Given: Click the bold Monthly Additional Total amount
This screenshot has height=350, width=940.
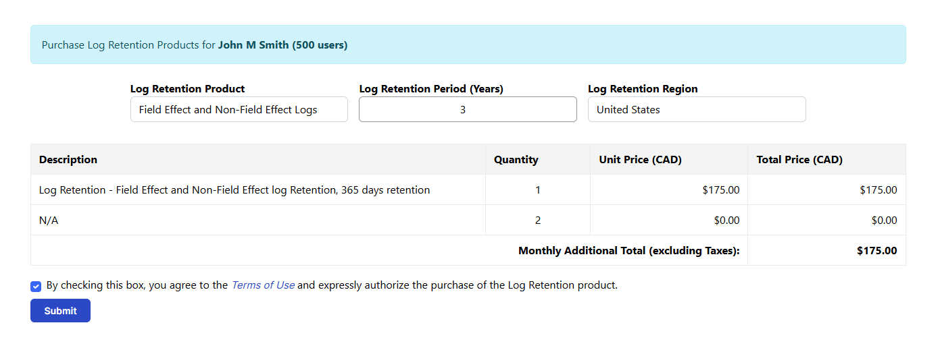Looking at the screenshot, I should [x=876, y=251].
